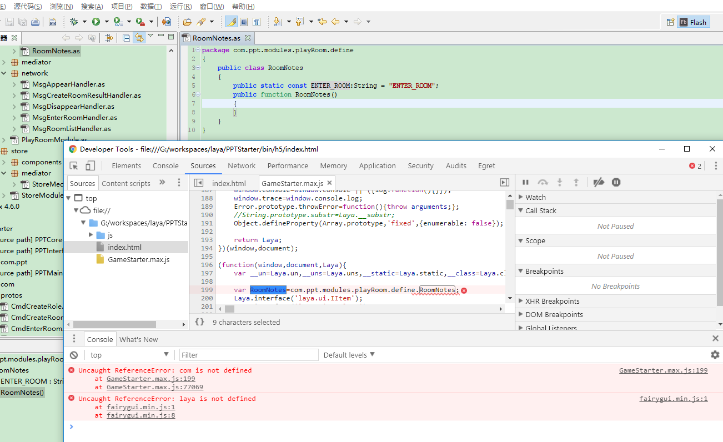Switch to the Network tab

pos(242,165)
